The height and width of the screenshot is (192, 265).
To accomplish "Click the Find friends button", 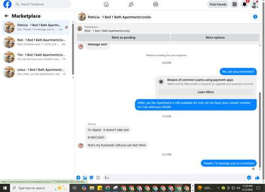I will pos(218,4).
